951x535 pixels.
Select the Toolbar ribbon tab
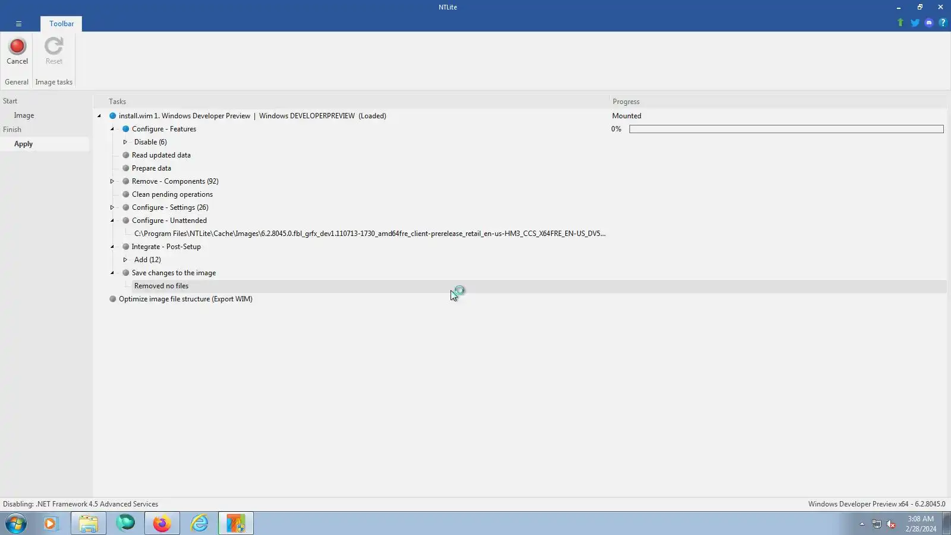pos(61,24)
